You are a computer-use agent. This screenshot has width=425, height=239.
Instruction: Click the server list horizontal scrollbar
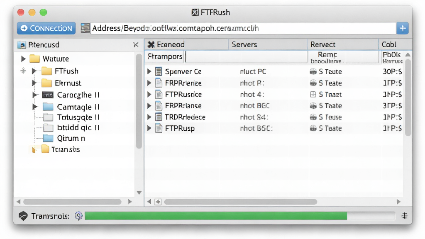(241, 202)
